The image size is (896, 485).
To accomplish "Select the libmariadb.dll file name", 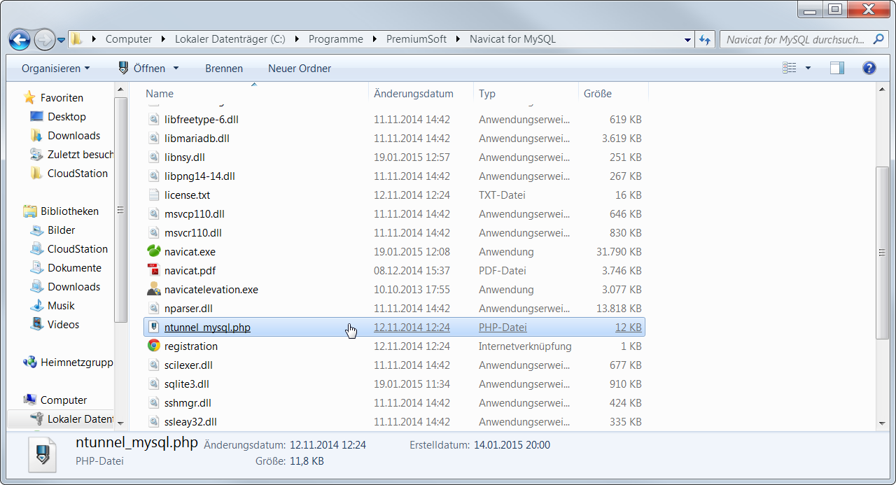I will (197, 138).
